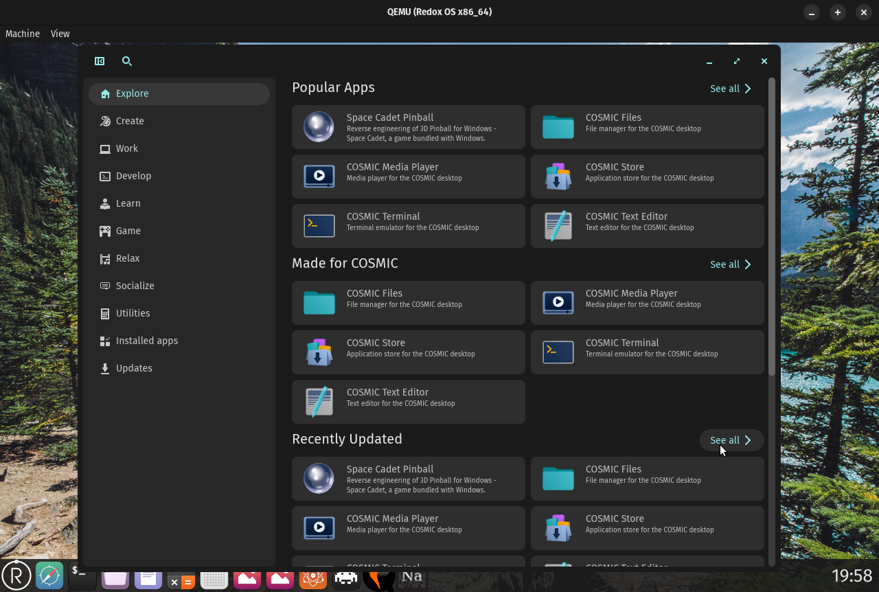Open Space Cadet Pinball icon in Popular Apps

pyautogui.click(x=319, y=127)
